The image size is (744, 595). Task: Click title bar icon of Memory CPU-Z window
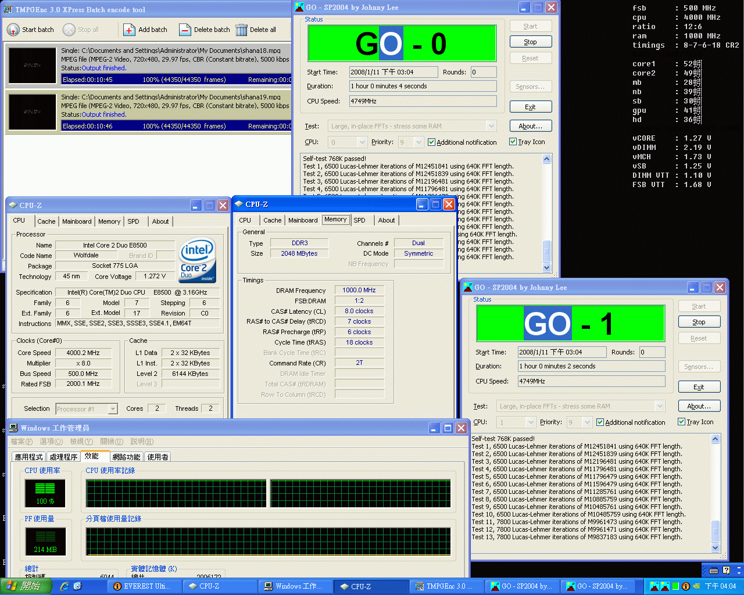(238, 204)
